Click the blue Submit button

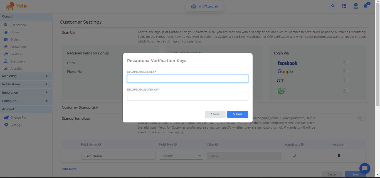pyautogui.click(x=238, y=114)
